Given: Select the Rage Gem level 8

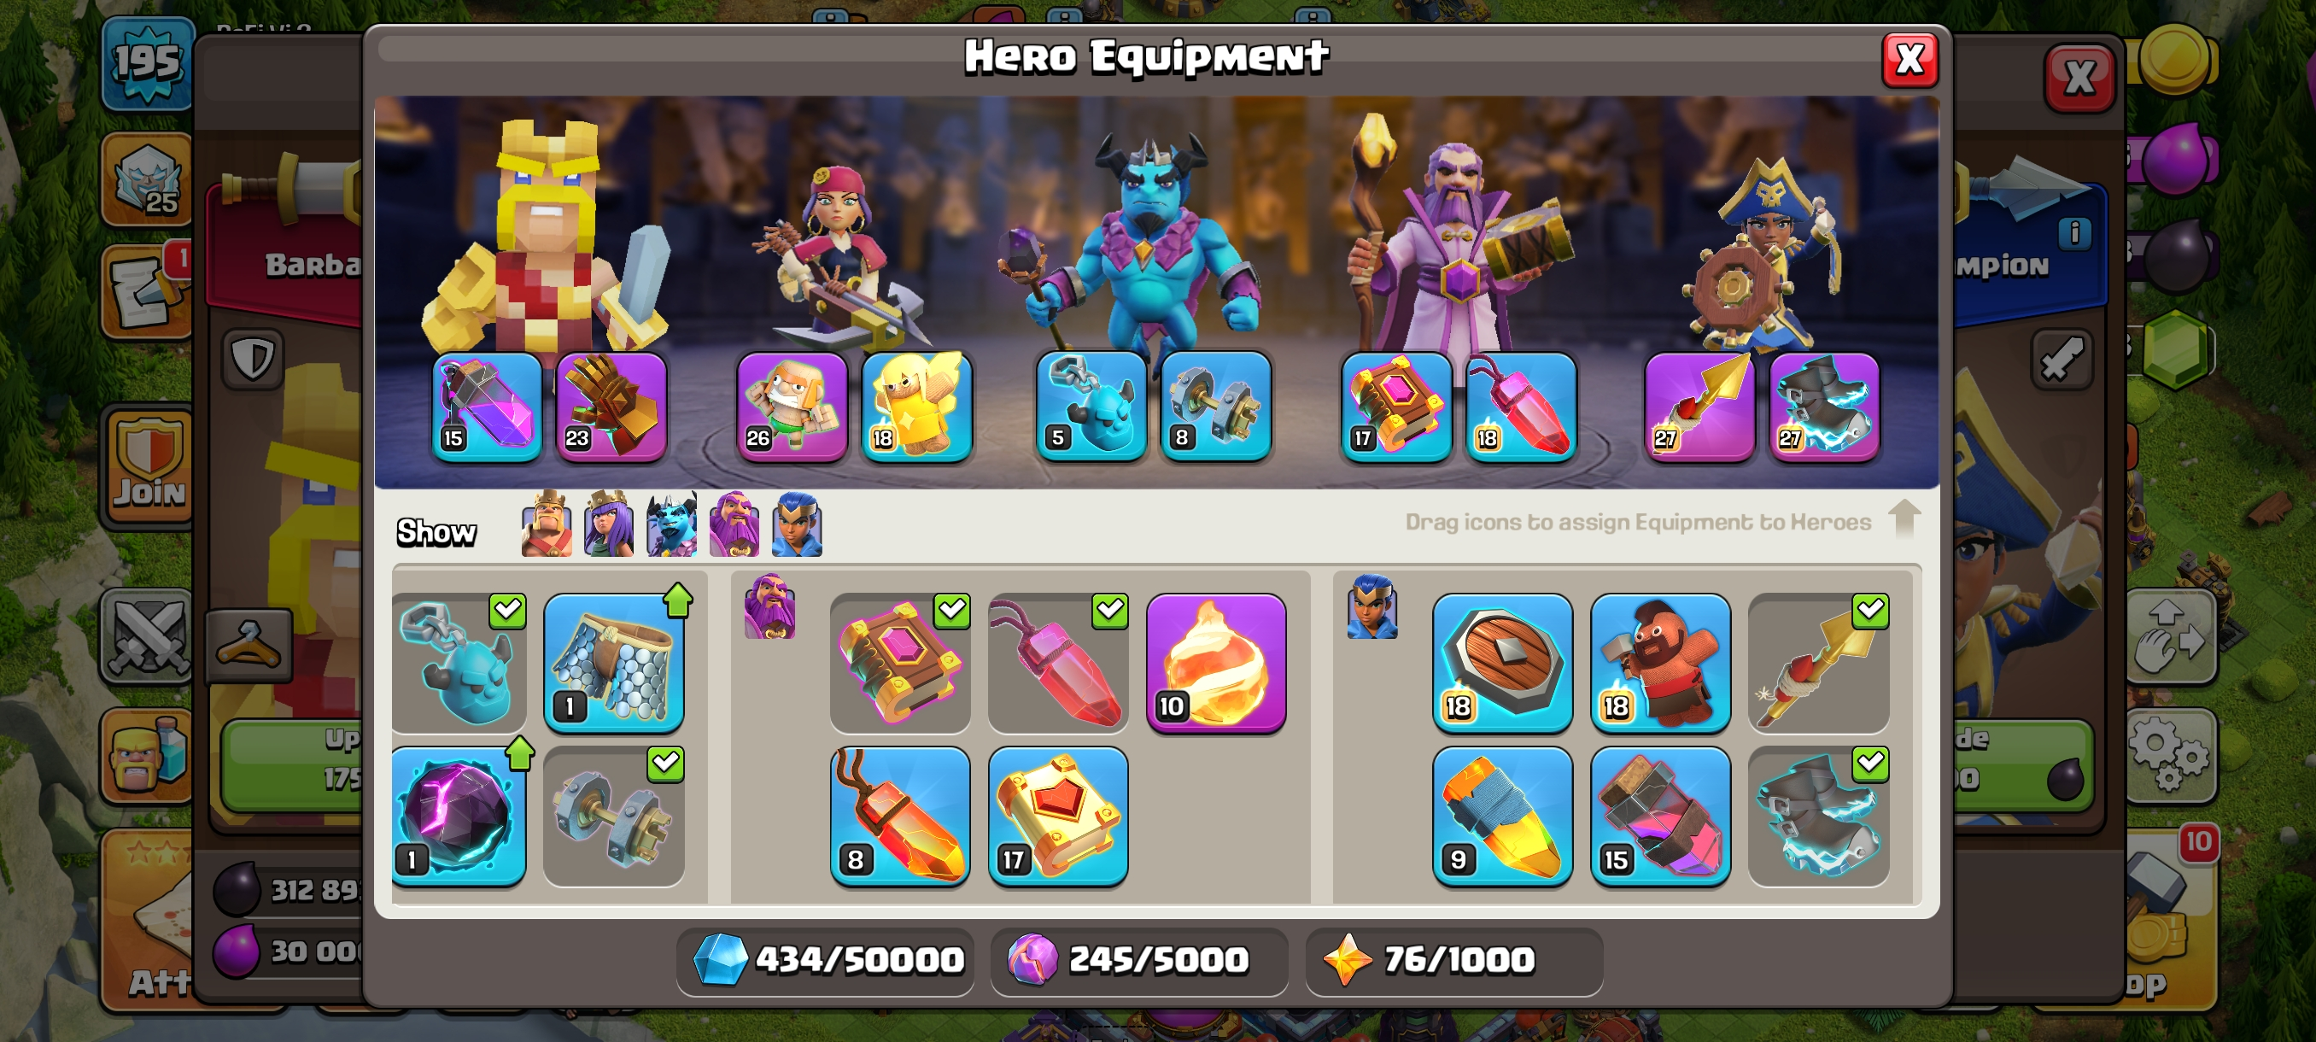Looking at the screenshot, I should (x=899, y=816).
